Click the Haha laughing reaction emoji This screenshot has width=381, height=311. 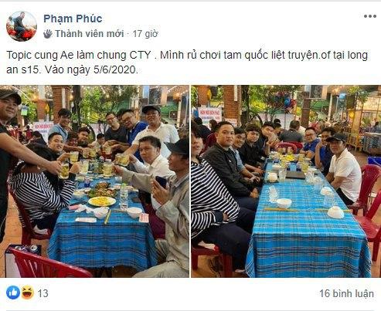click(27, 292)
